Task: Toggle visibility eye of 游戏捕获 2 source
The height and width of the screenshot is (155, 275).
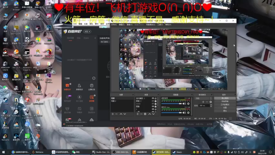Action: click(x=153, y=98)
